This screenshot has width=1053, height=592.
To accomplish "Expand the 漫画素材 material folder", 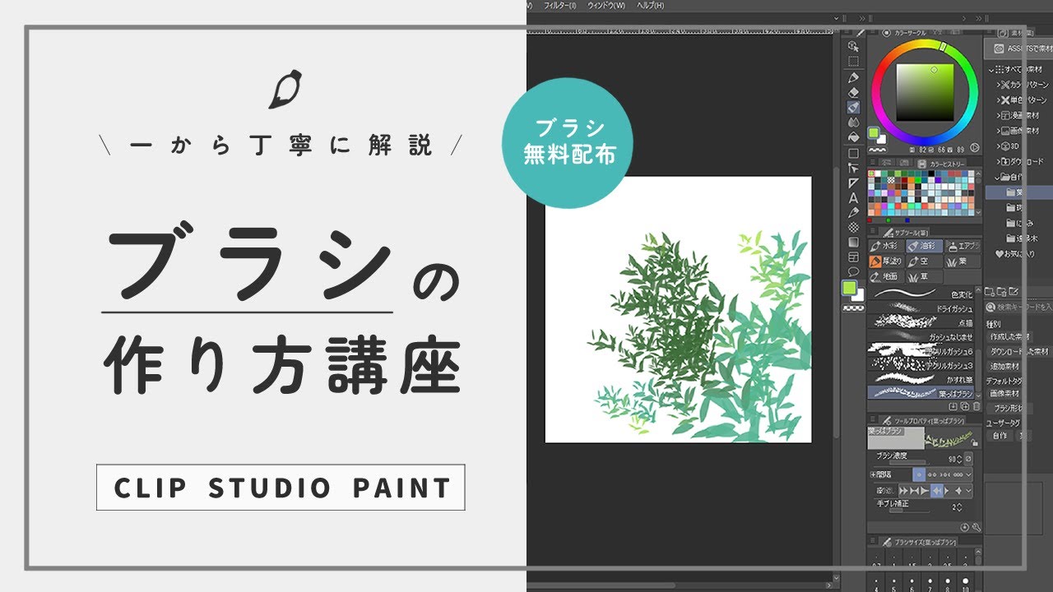I will click(x=998, y=115).
